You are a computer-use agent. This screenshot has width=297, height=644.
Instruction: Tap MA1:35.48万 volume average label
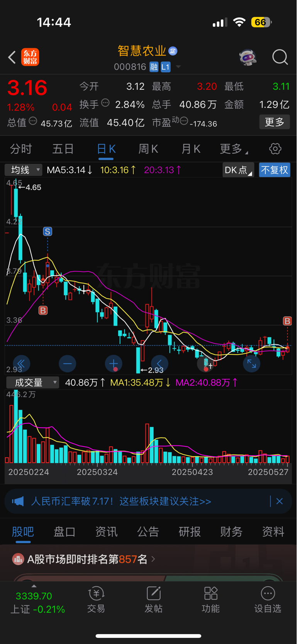141,383
